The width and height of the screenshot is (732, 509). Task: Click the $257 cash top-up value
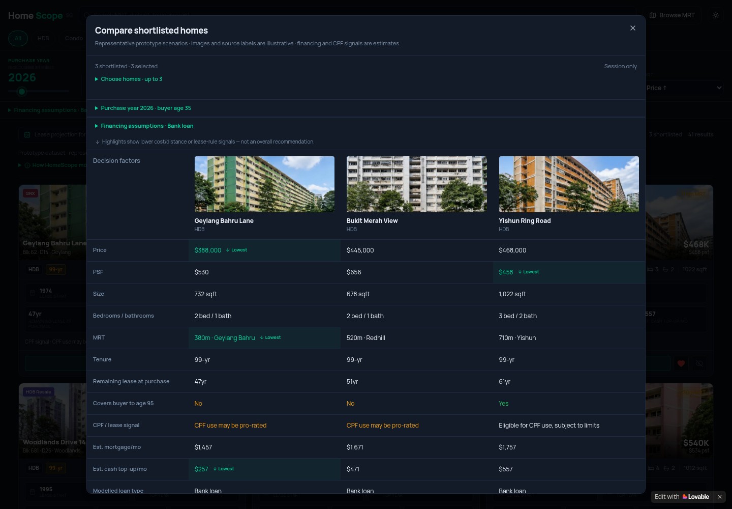coord(201,469)
